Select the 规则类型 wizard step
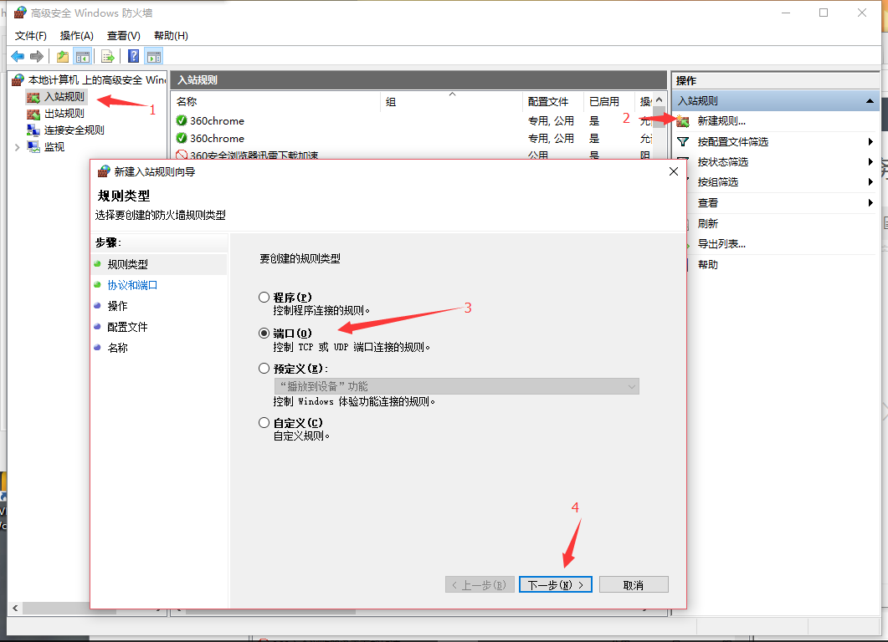888x642 pixels. tap(128, 264)
